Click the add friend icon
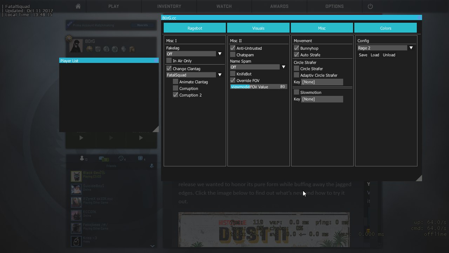Viewport: 449px width, 253px height. click(x=152, y=166)
